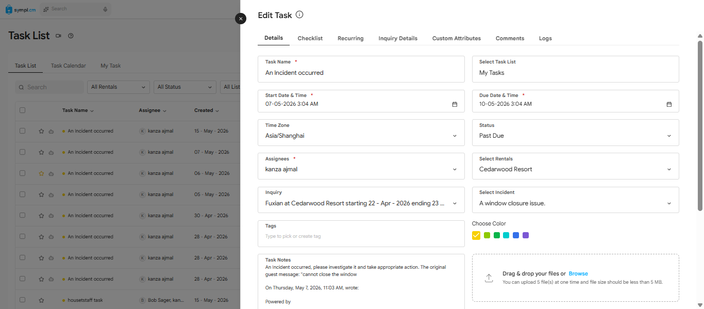
Task: Click the B avatar beside Bob Sager
Action: (x=142, y=300)
